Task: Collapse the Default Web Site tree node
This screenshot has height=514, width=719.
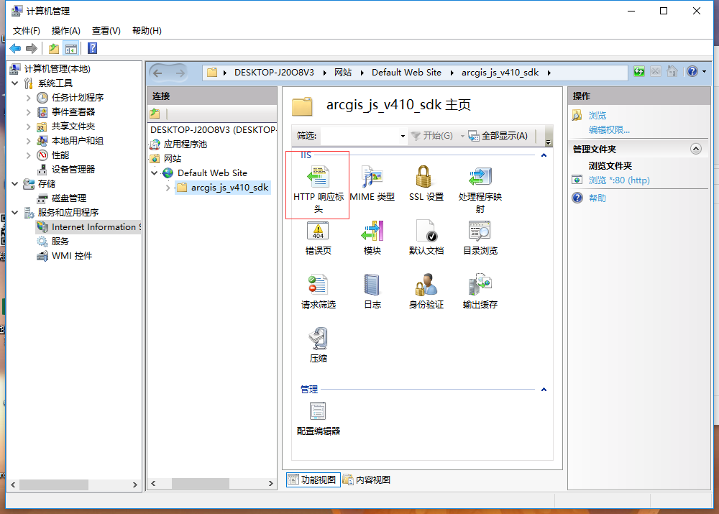Action: click(153, 173)
